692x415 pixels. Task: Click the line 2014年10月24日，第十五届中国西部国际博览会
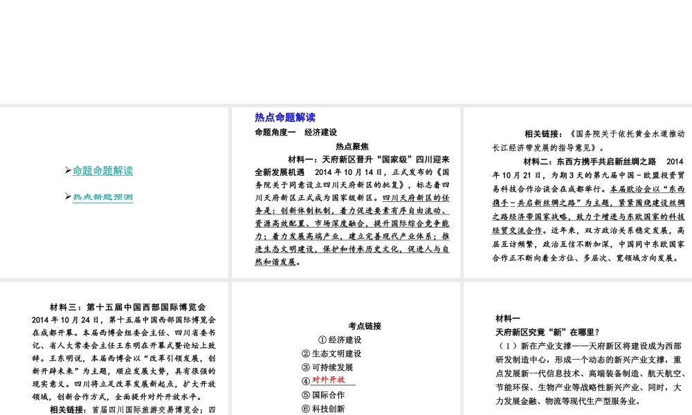(x=124, y=320)
